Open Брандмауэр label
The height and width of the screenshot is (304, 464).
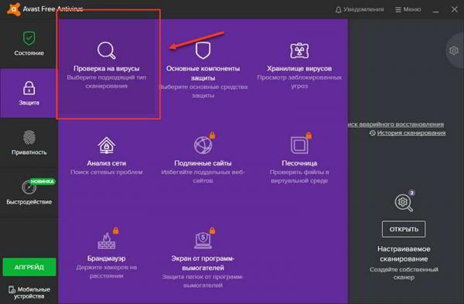pos(107,258)
